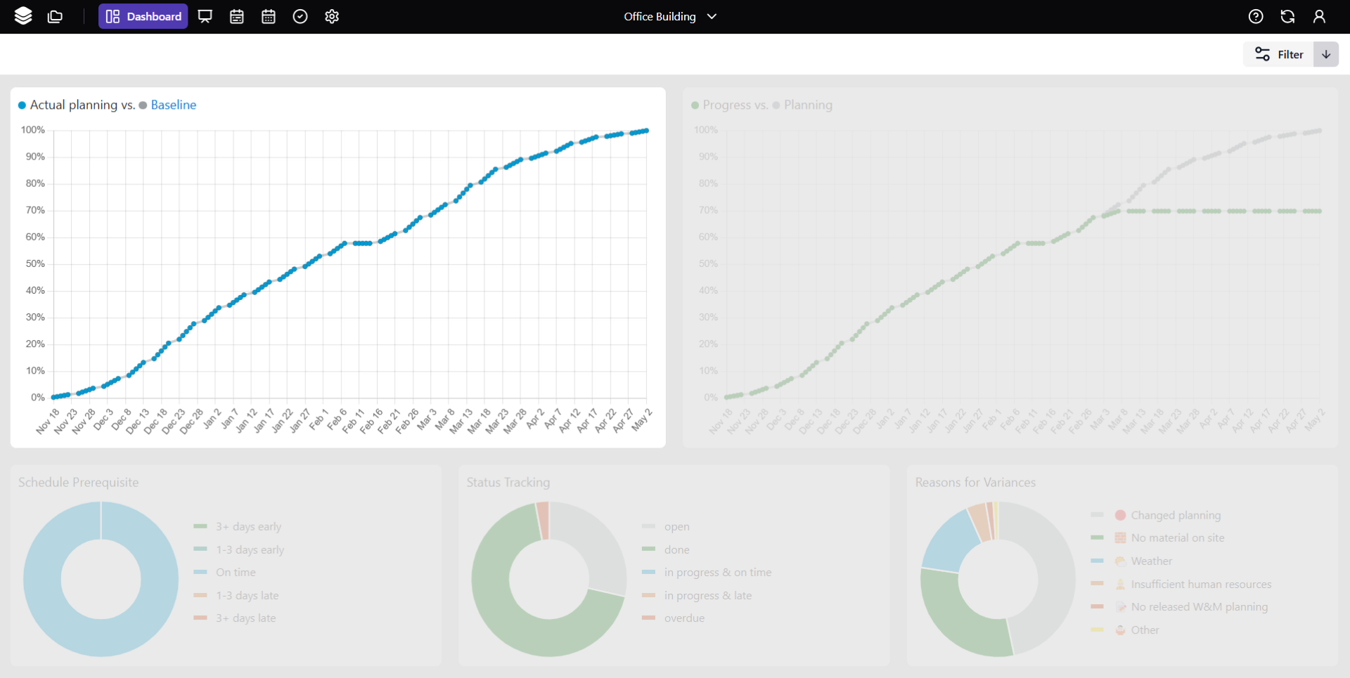Select the 'overdue' legend entry in Status Tracking

pyautogui.click(x=683, y=618)
